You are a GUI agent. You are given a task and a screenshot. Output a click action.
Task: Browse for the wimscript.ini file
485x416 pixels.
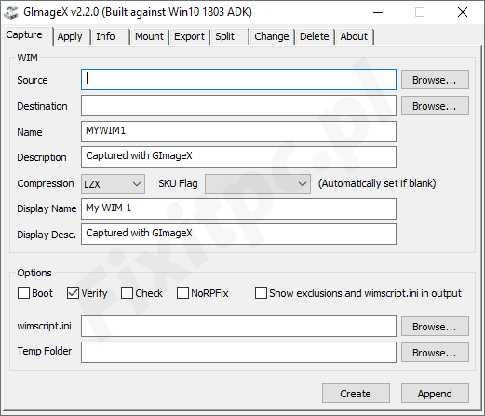point(435,327)
